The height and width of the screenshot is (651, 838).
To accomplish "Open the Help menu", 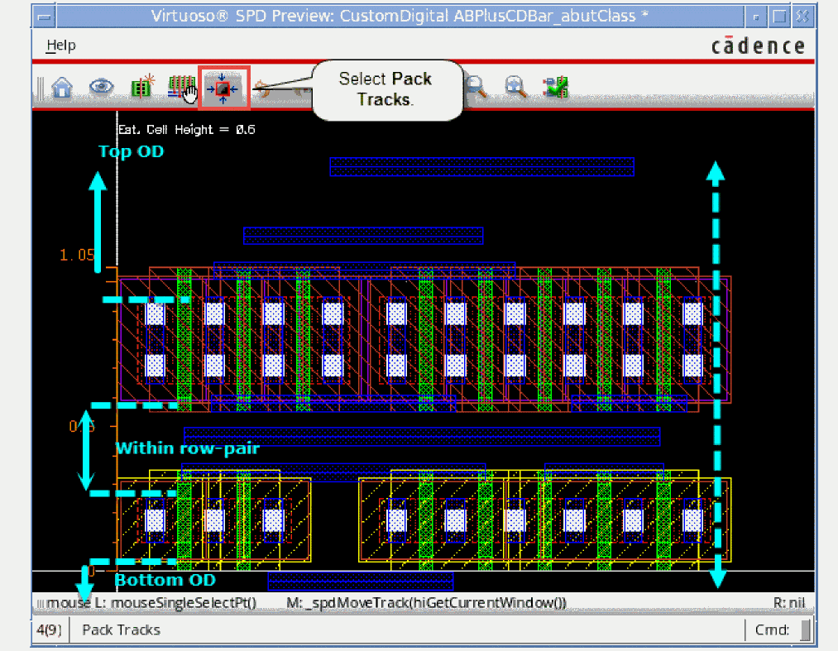I will (x=60, y=45).
